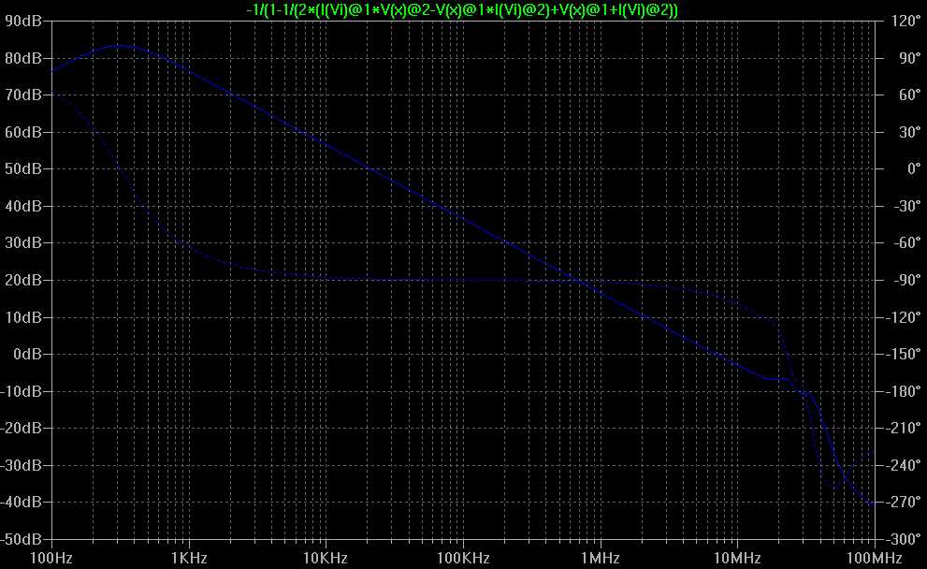Click the -180° phase axis label

tap(904, 391)
